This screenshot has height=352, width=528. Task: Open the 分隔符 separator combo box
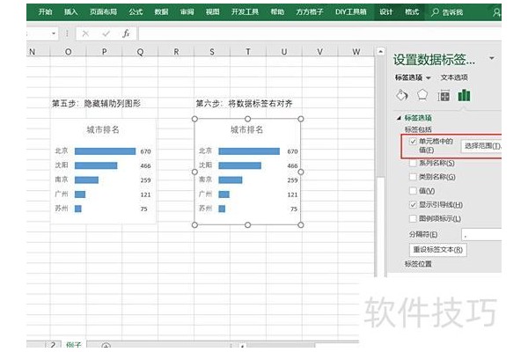click(481, 235)
